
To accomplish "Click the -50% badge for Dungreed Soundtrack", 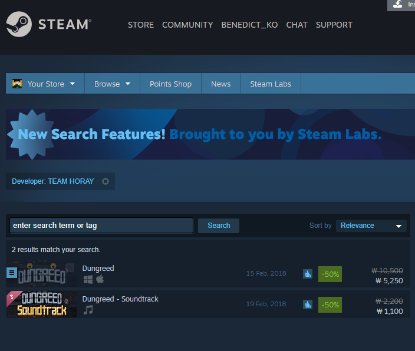I will (x=330, y=304).
